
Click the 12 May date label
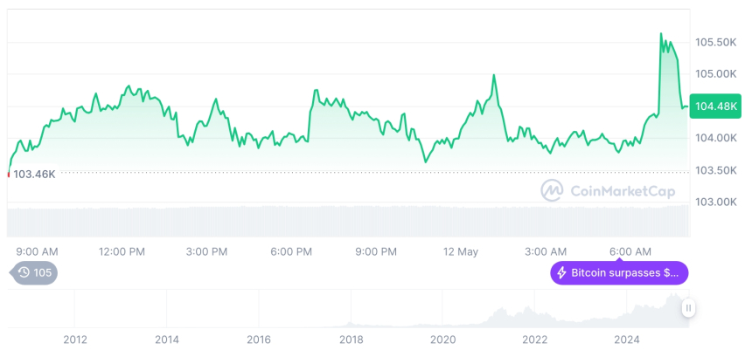[x=461, y=251]
